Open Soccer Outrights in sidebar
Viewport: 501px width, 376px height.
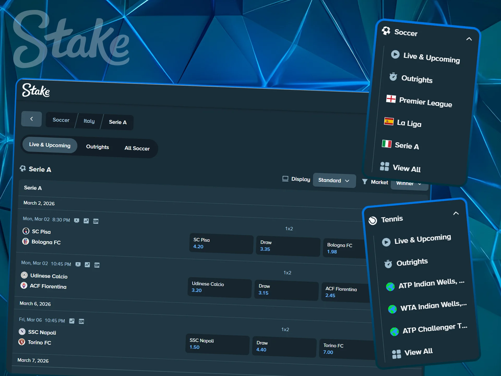click(411, 78)
